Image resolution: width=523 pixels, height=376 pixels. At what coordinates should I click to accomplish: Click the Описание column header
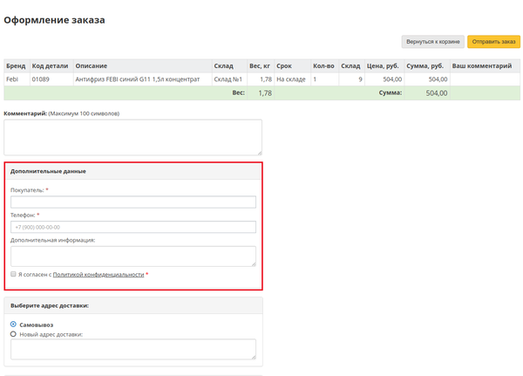[92, 66]
